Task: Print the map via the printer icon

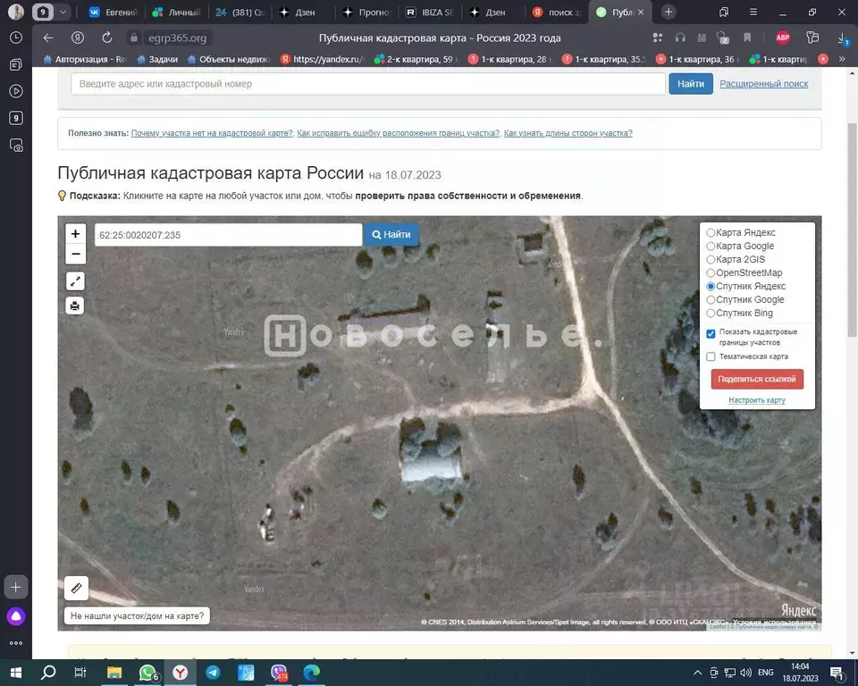Action: (x=75, y=305)
